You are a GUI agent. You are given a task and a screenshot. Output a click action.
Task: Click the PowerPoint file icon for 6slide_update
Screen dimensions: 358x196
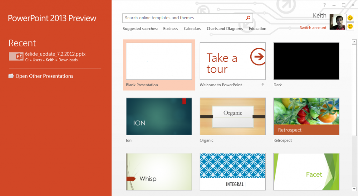(x=16, y=56)
